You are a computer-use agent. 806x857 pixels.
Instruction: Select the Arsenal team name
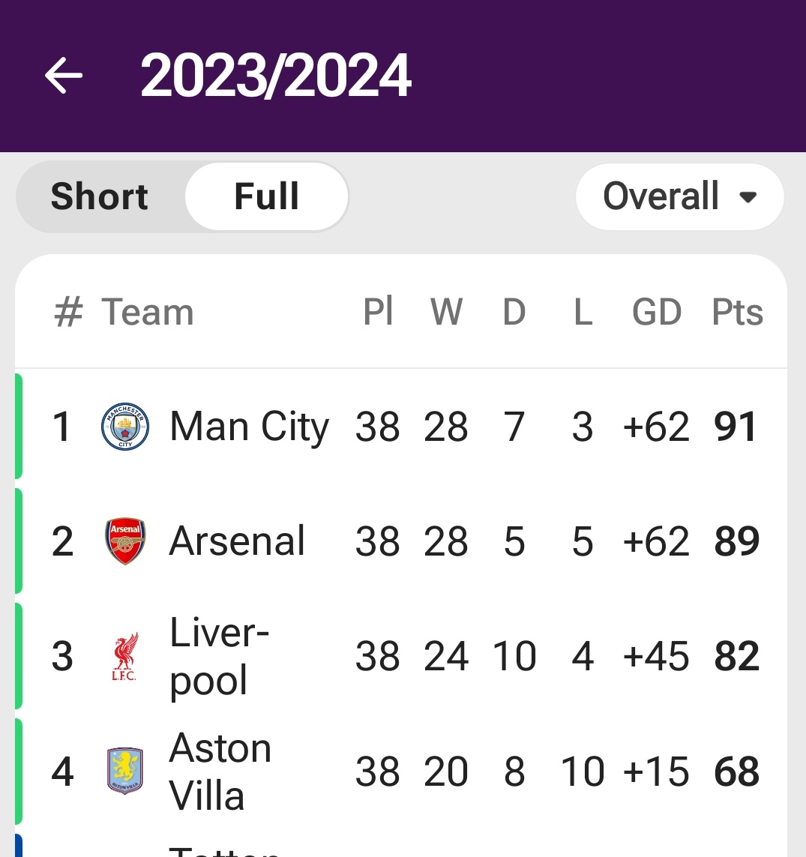[237, 541]
